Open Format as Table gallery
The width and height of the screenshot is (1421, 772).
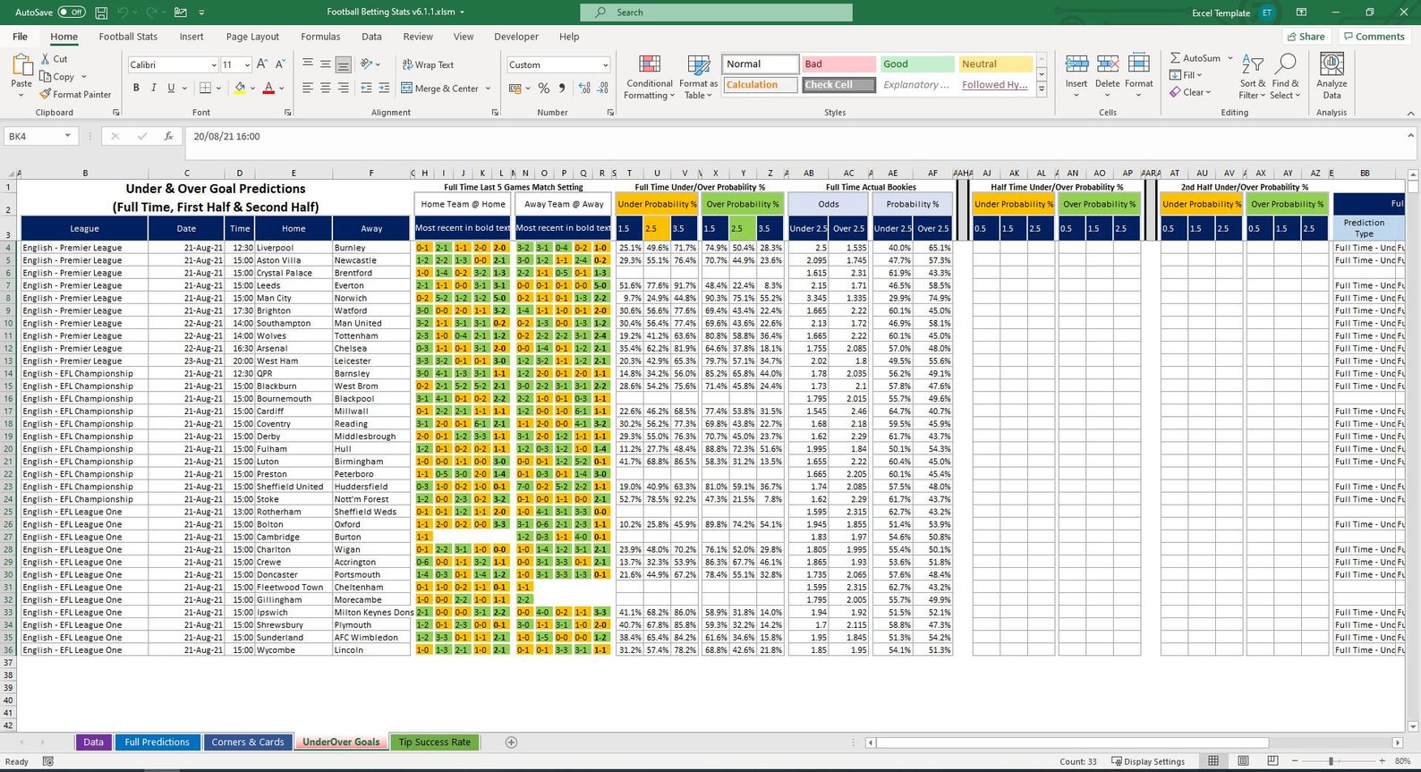click(x=698, y=77)
